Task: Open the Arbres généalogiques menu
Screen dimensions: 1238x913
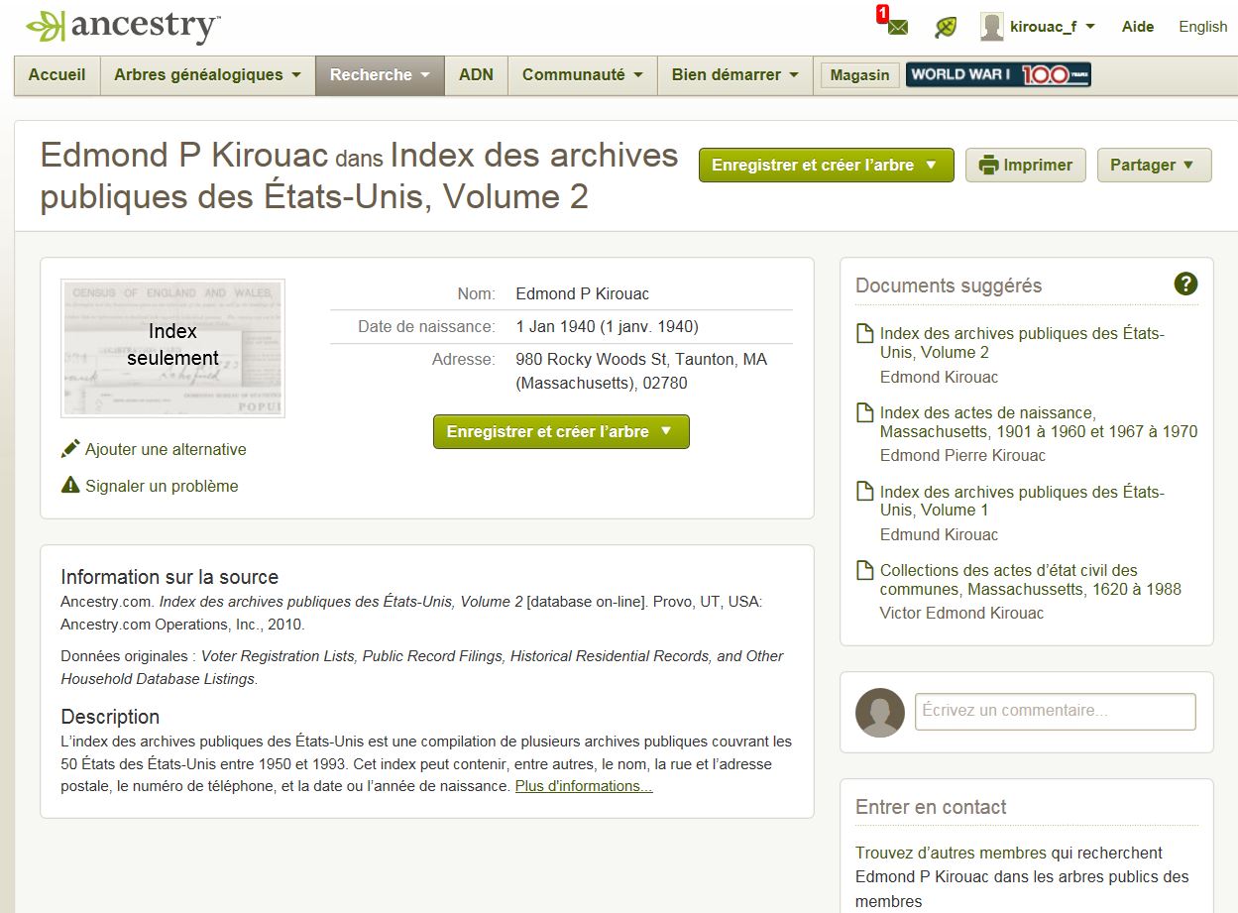Action: (x=208, y=75)
